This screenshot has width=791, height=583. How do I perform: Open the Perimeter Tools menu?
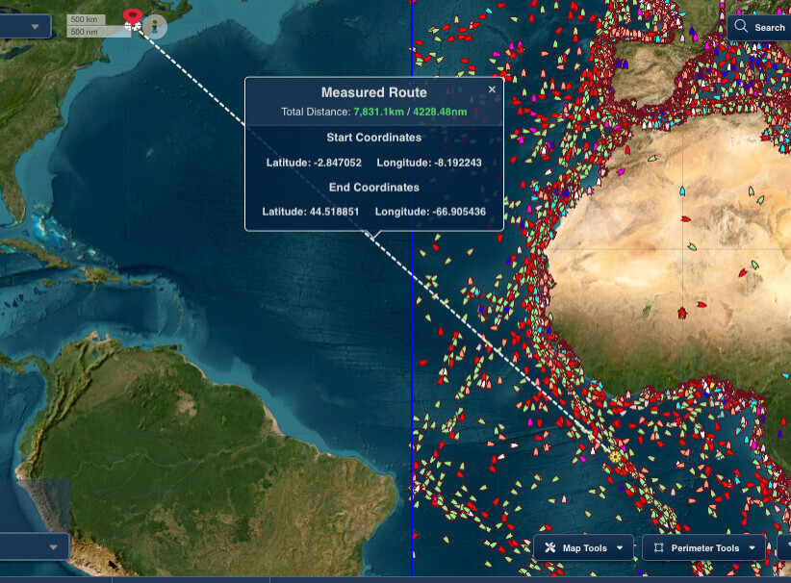tap(704, 548)
